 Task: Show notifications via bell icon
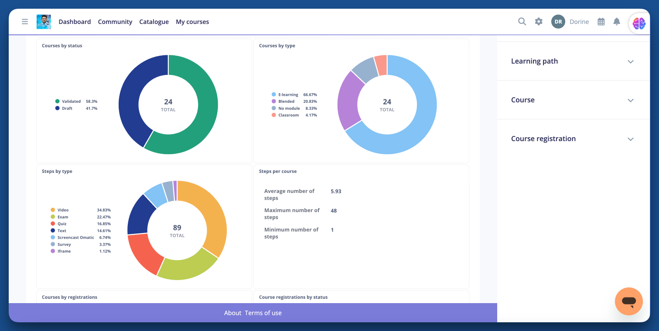tap(617, 22)
